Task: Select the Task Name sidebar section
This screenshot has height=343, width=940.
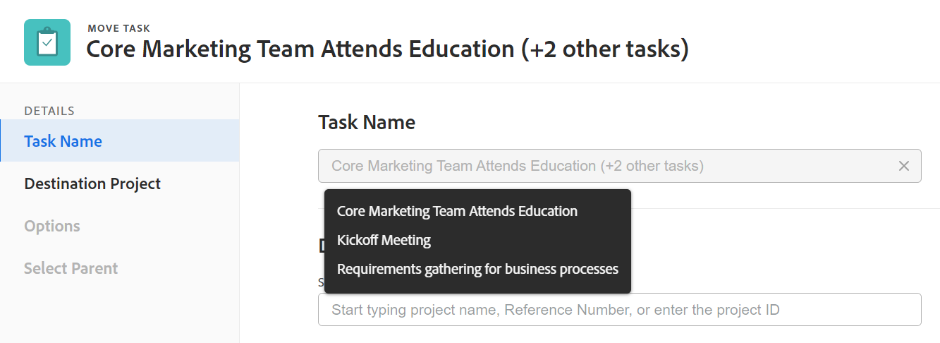Action: point(63,141)
